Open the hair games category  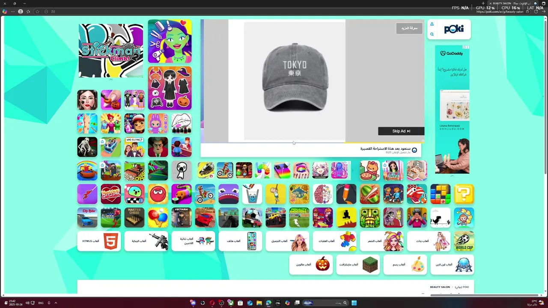pyautogui.click(x=382, y=241)
